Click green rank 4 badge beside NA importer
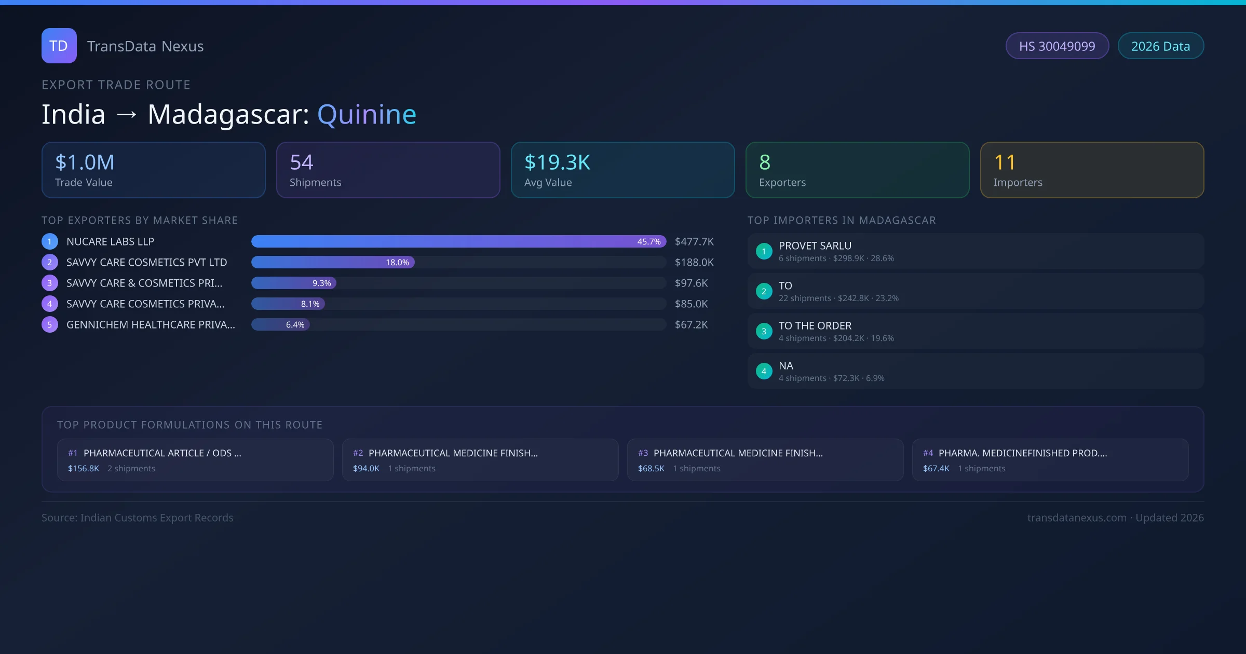The image size is (1246, 654). tap(764, 371)
